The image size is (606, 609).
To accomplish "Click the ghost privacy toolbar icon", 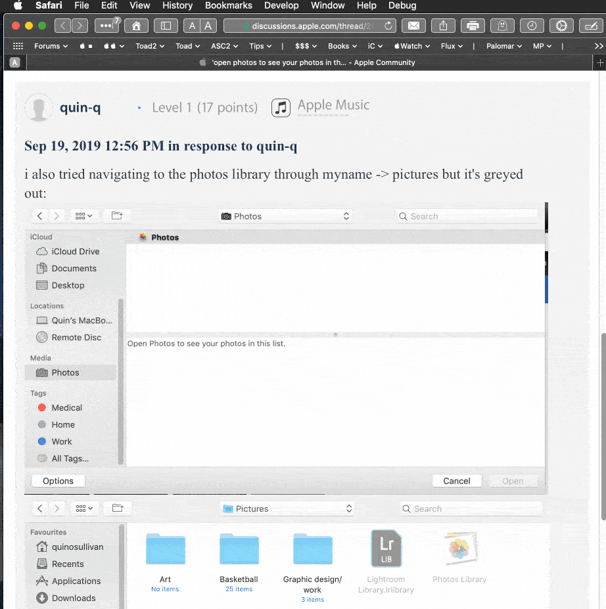I will pos(502,26).
